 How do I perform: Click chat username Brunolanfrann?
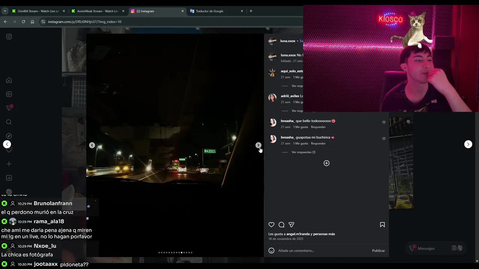click(53, 204)
